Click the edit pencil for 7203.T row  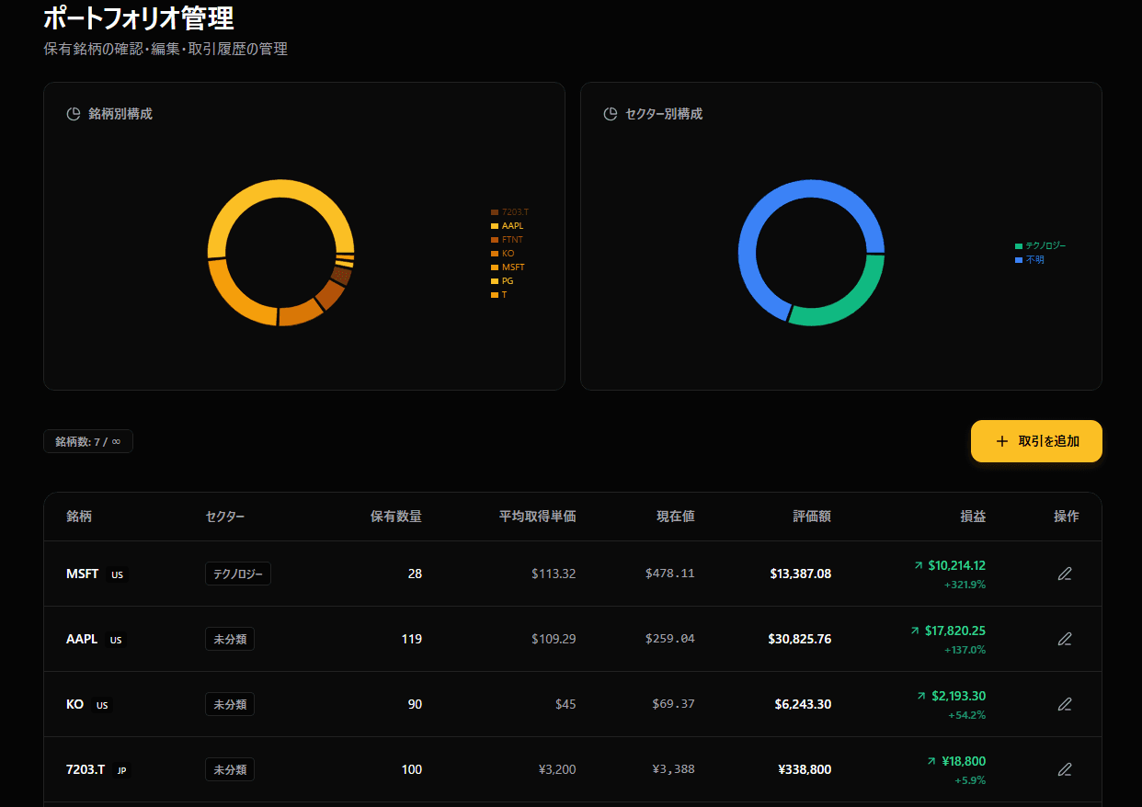[x=1065, y=769]
